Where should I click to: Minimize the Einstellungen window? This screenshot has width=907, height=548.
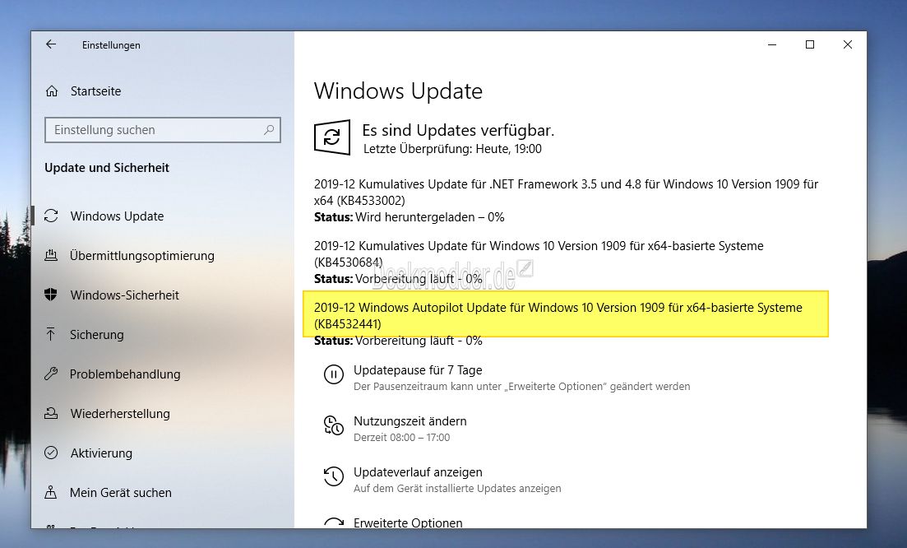click(771, 44)
